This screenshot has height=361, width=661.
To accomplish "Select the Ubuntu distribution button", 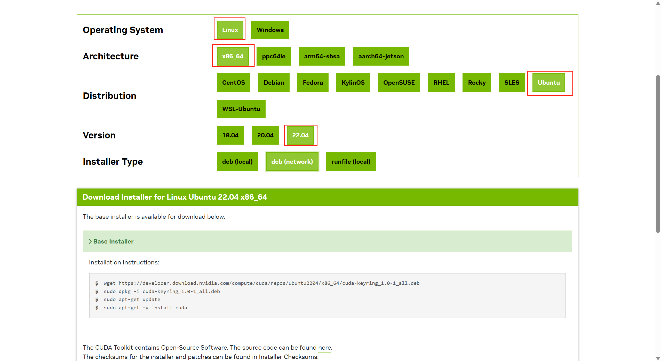I will pos(548,83).
